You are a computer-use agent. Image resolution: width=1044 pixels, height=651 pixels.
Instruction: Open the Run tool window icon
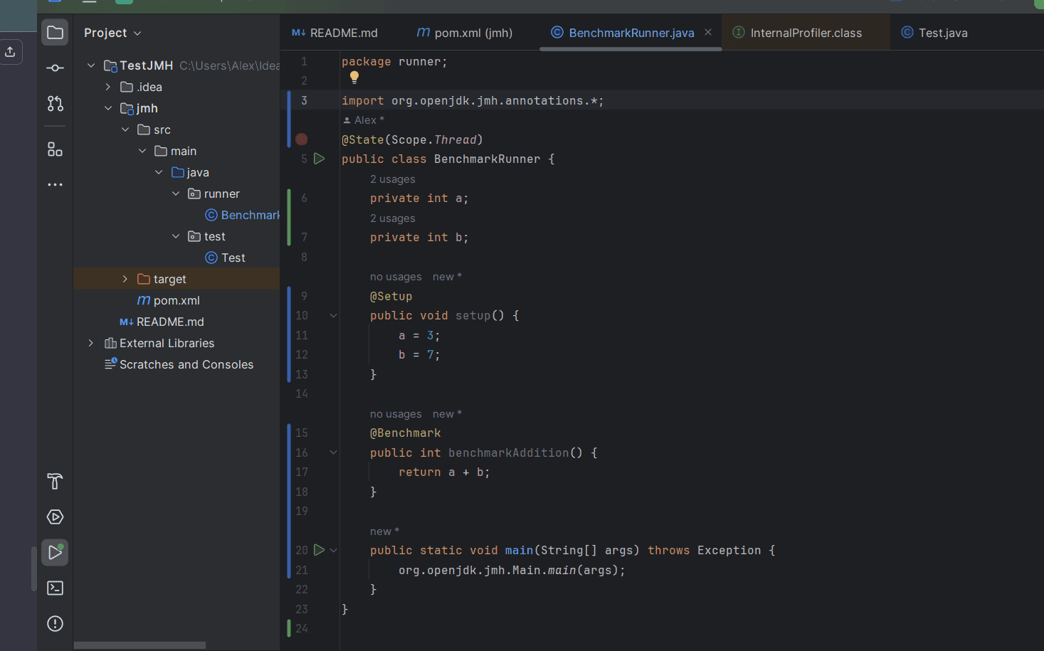point(55,552)
